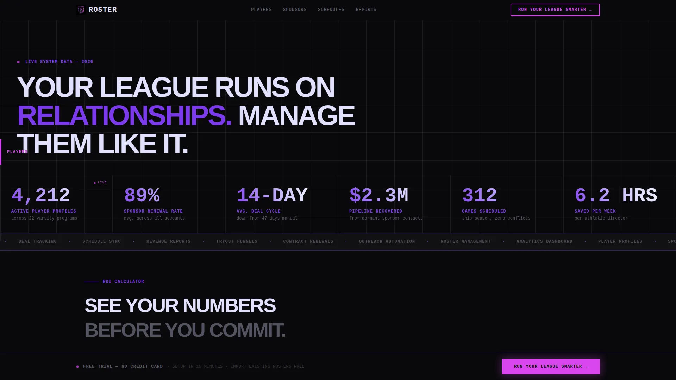The image size is (676, 380).
Task: Click the pink Run Your League Smarter button in bottom bar
Action: 551,367
